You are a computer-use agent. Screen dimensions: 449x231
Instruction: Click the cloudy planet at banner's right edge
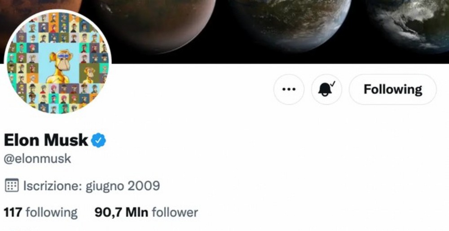coord(409,24)
